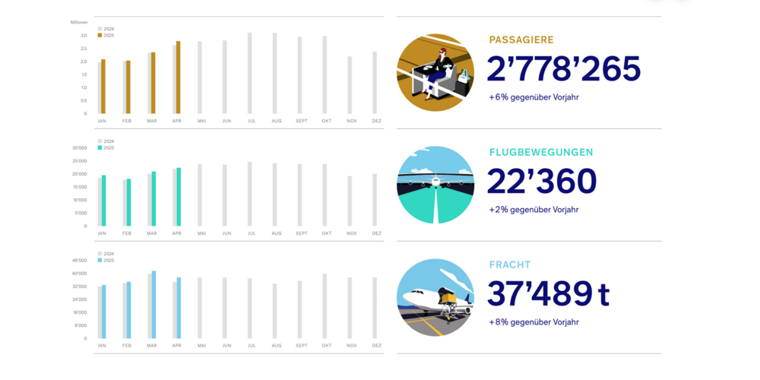
Task: Click the gray JUL 2024 passenger bar
Action: 249,73
